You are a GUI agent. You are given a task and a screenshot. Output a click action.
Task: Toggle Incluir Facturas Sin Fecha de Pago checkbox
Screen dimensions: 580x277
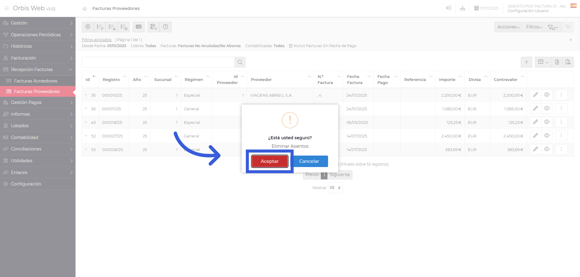click(291, 46)
